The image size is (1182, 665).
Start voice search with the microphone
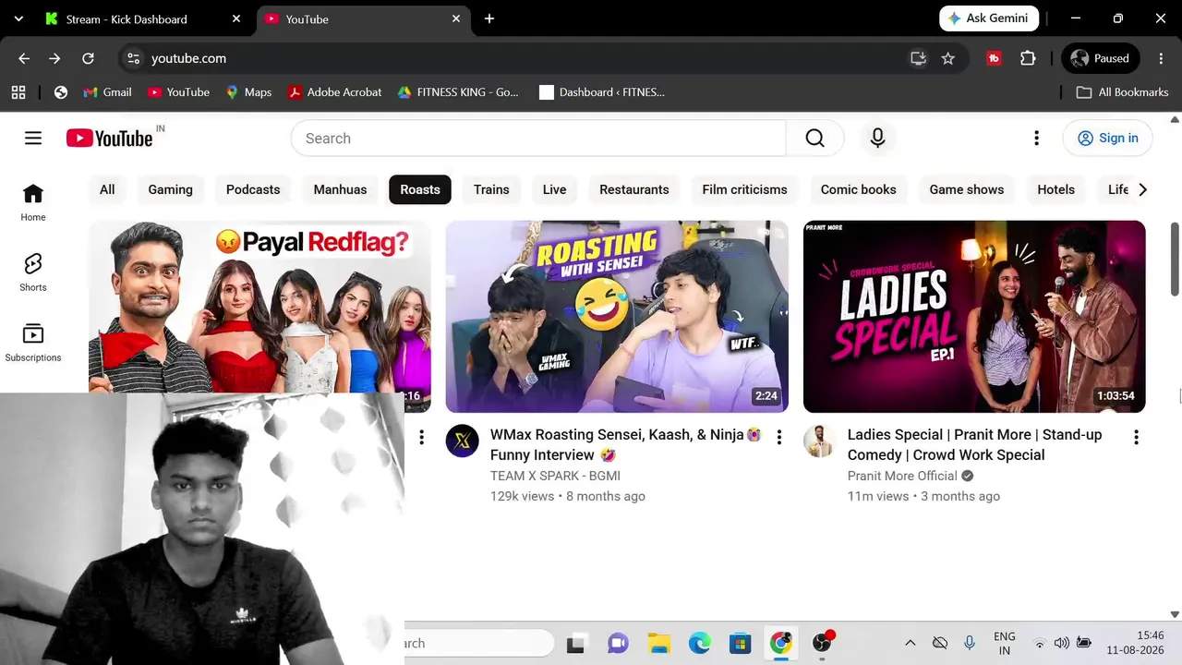[x=877, y=138]
